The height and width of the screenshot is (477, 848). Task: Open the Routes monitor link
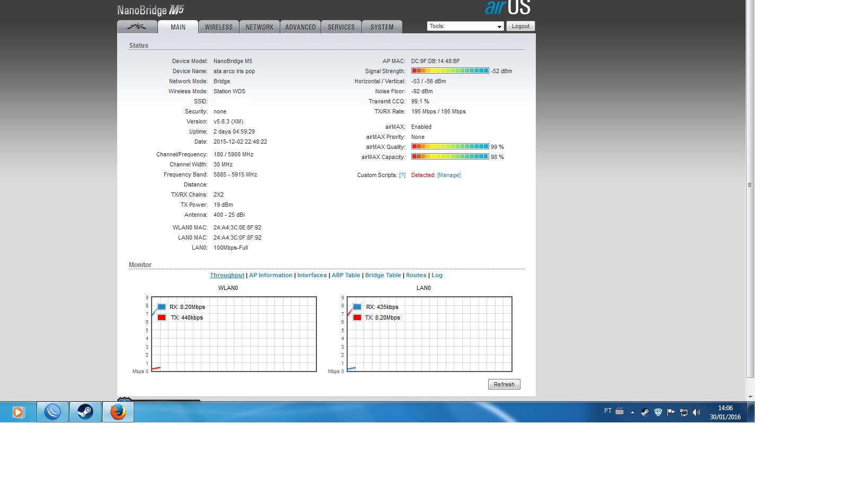point(416,276)
